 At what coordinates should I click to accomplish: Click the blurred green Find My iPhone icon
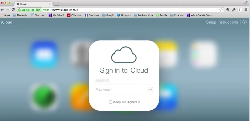click(44, 97)
